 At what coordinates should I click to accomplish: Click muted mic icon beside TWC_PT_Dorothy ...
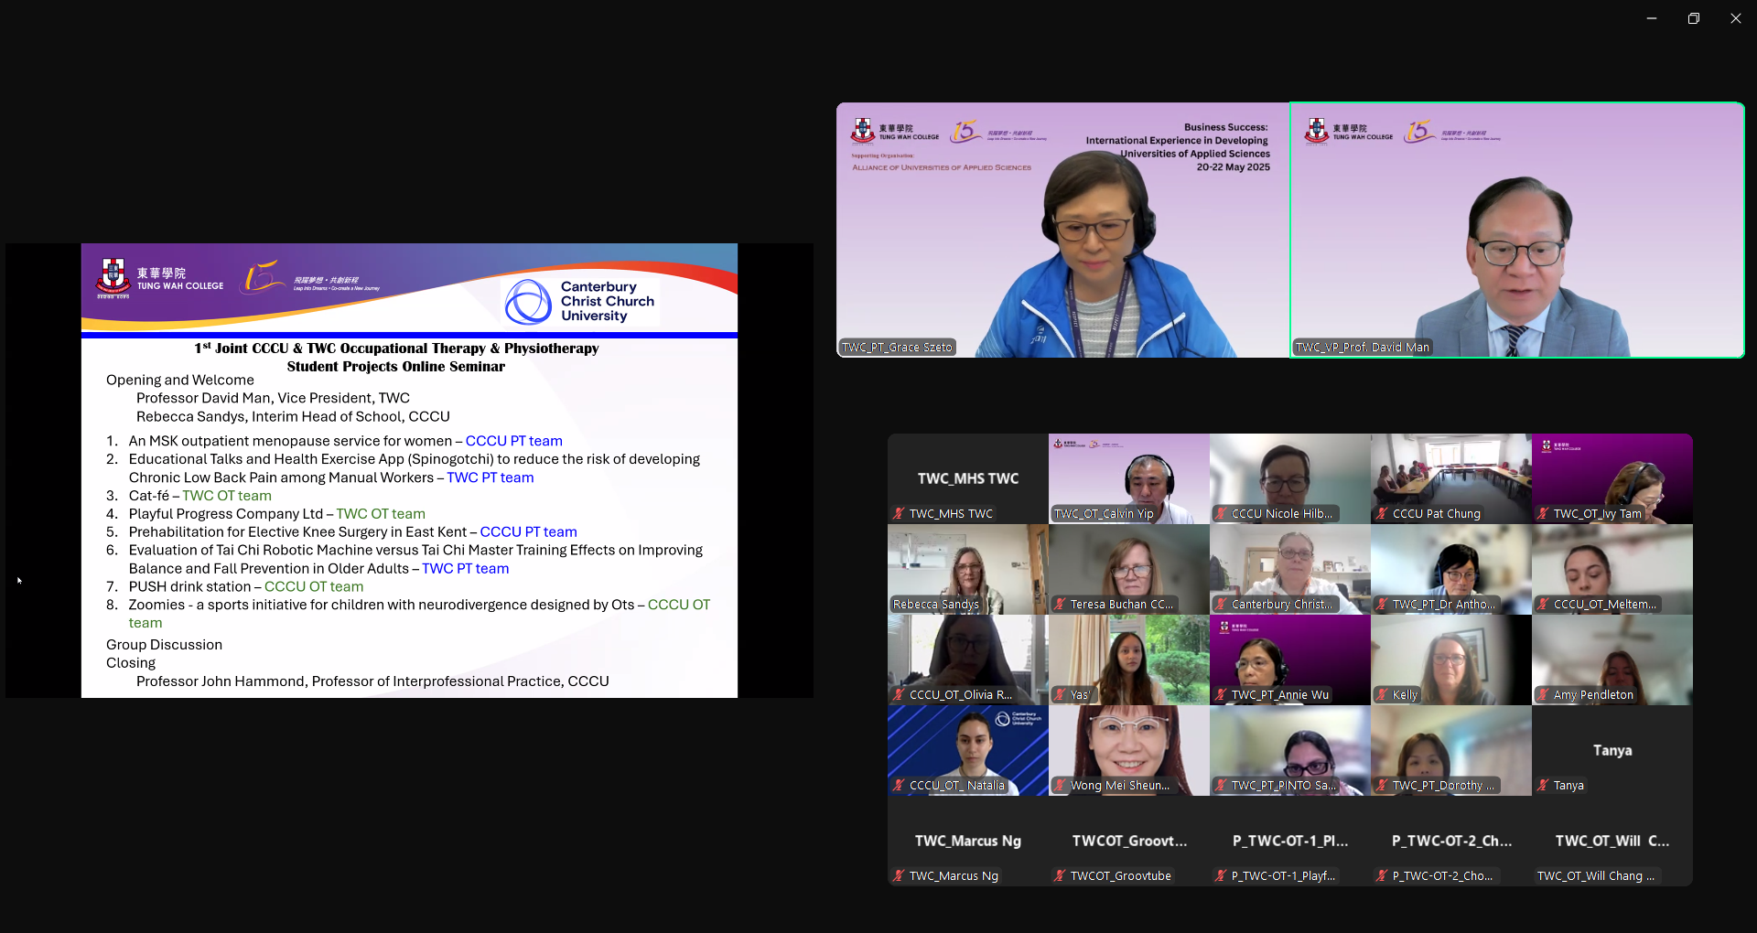(x=1382, y=786)
